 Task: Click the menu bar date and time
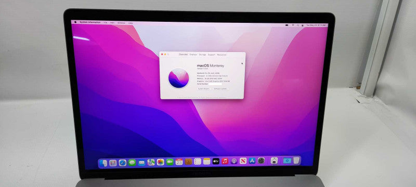316,25
